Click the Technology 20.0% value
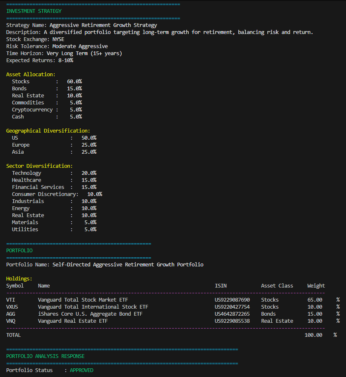Image resolution: width=346 pixels, height=377 pixels. [x=89, y=173]
